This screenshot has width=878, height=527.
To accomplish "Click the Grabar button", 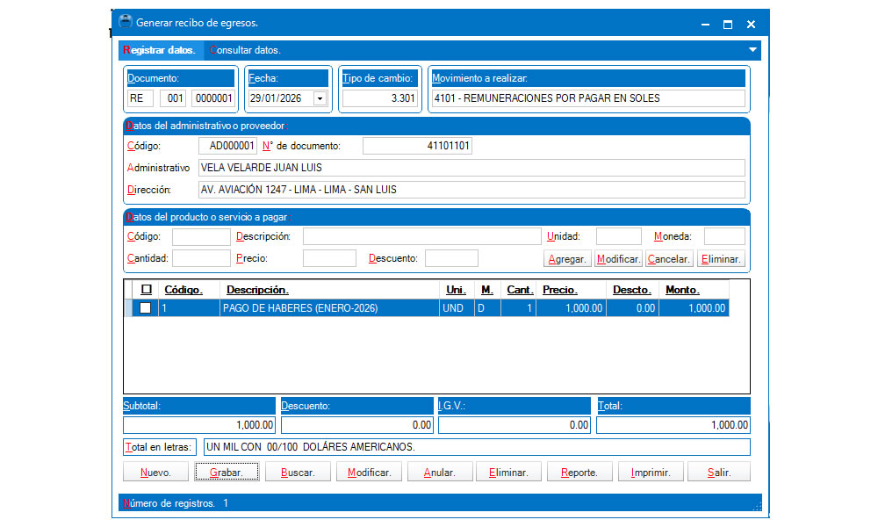I will click(227, 473).
